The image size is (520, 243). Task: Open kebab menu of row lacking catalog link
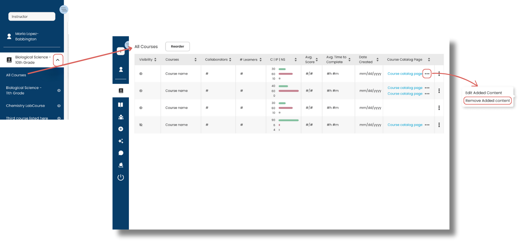tap(439, 108)
